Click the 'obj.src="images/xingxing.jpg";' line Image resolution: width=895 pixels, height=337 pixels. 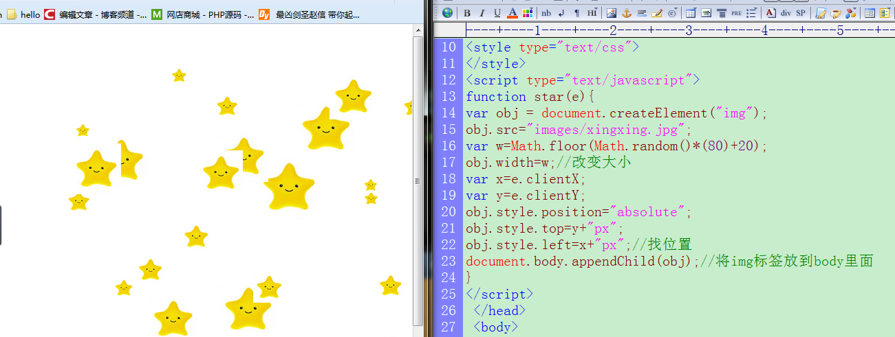tap(579, 130)
